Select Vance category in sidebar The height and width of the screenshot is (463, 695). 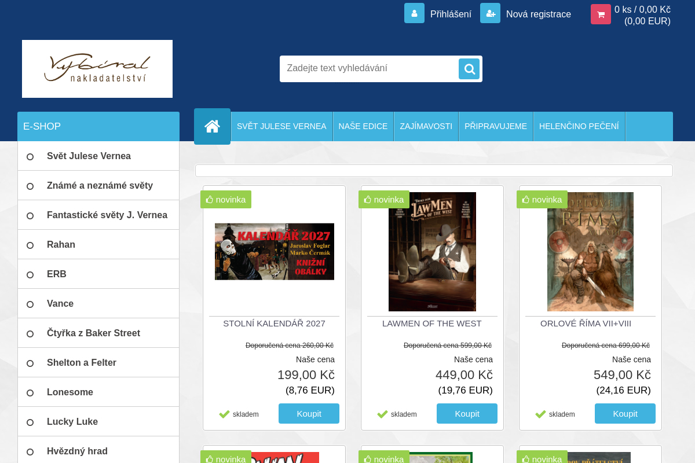tap(98, 304)
